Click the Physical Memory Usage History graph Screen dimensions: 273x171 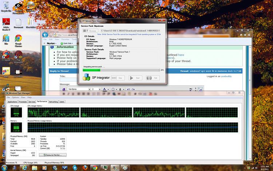click(x=132, y=127)
